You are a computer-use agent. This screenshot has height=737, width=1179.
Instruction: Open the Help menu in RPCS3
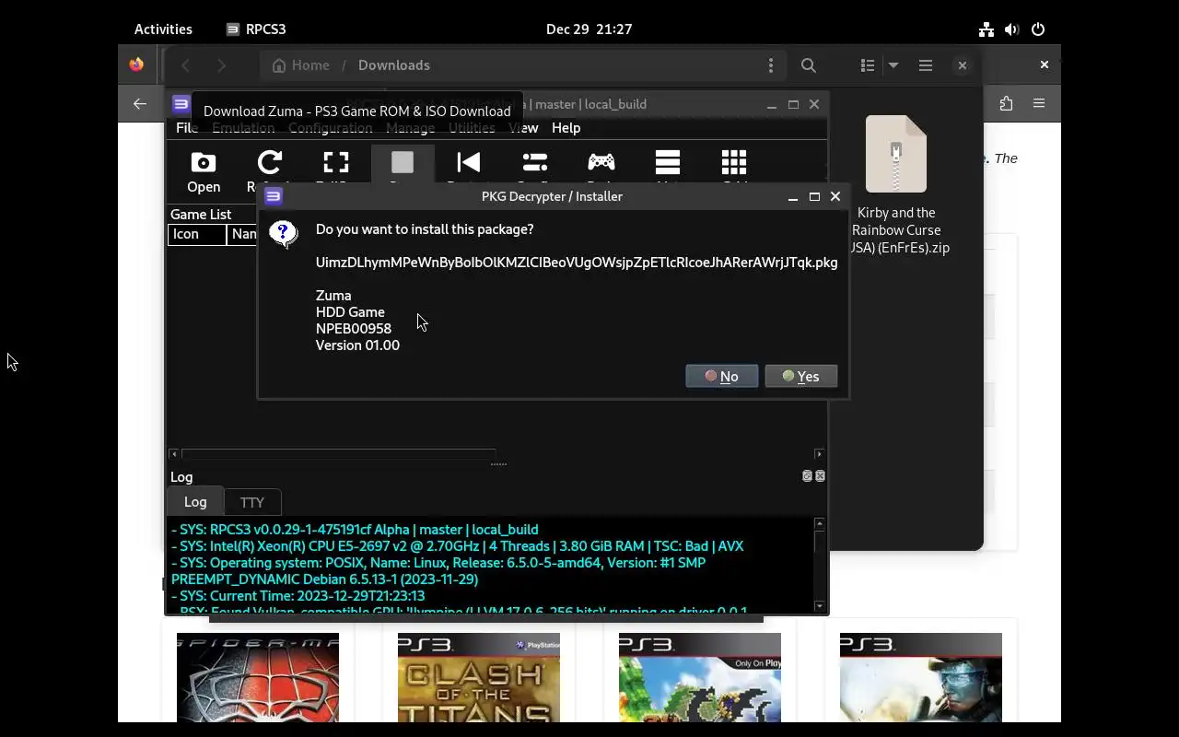(x=566, y=128)
